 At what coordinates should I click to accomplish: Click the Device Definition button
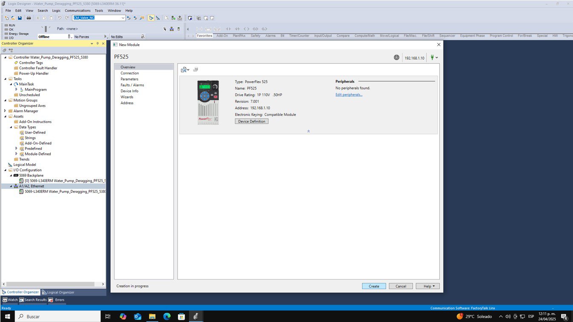click(252, 121)
